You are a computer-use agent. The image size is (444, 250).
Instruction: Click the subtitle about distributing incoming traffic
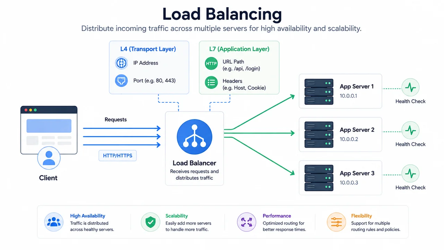221,28
